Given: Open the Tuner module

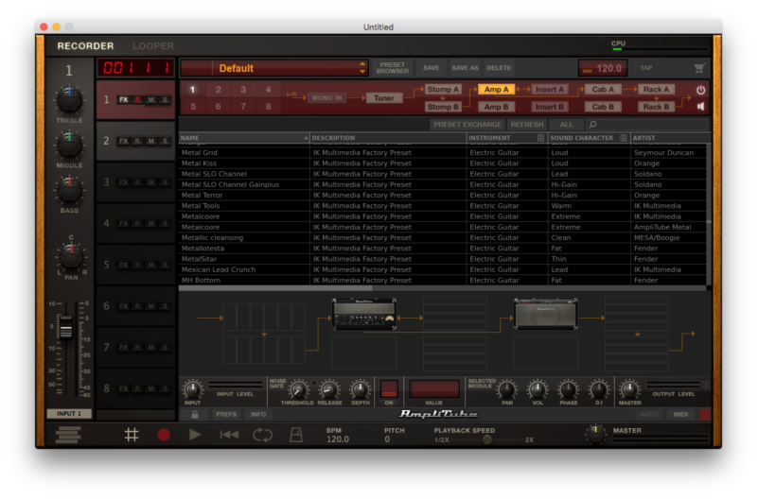Looking at the screenshot, I should [x=384, y=98].
